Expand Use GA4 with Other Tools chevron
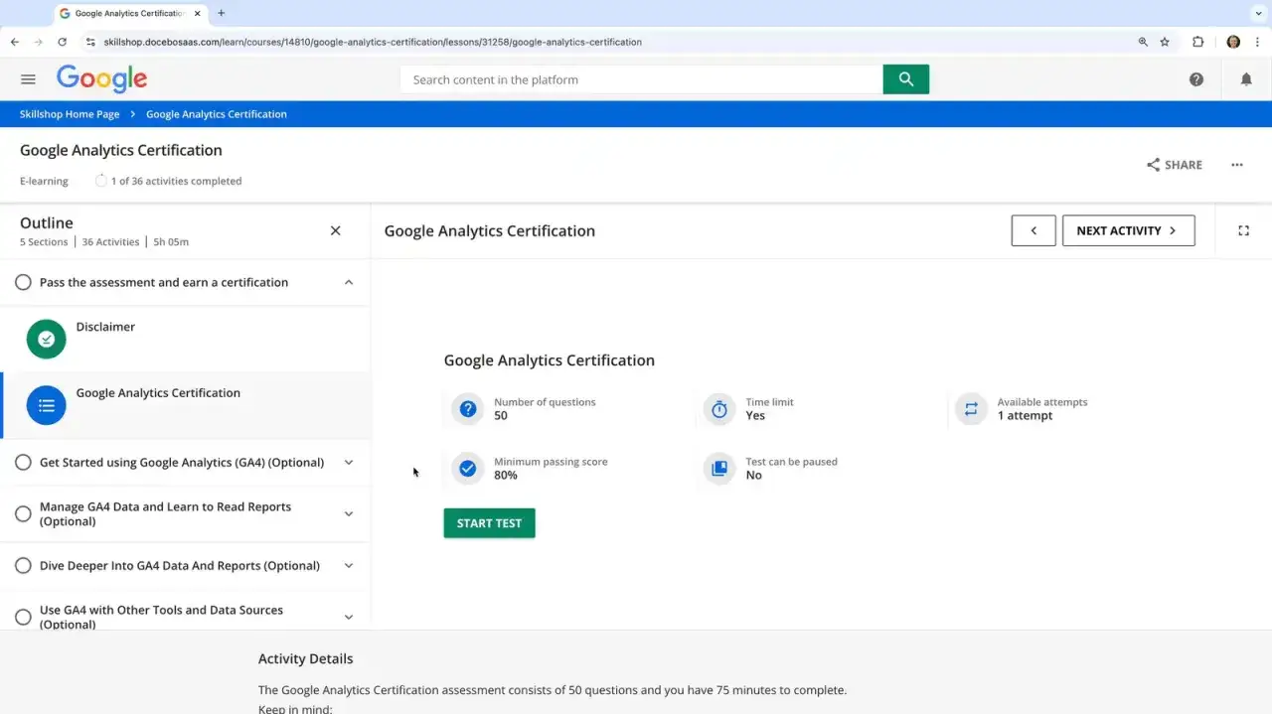Image resolution: width=1272 pixels, height=714 pixels. tap(349, 617)
